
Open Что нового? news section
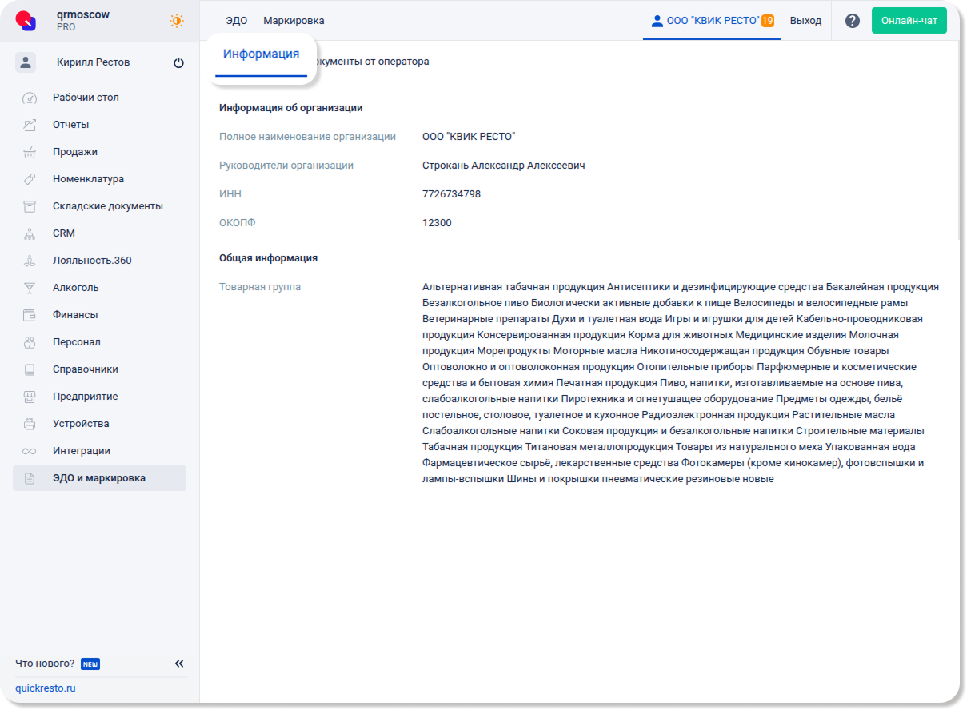coord(45,664)
